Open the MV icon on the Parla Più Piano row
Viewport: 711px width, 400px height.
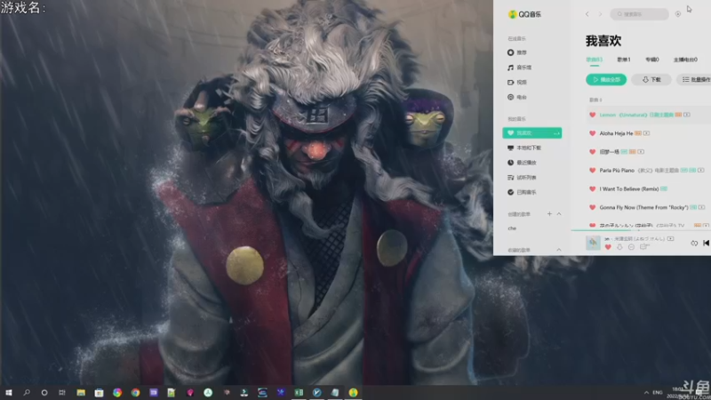(701, 171)
